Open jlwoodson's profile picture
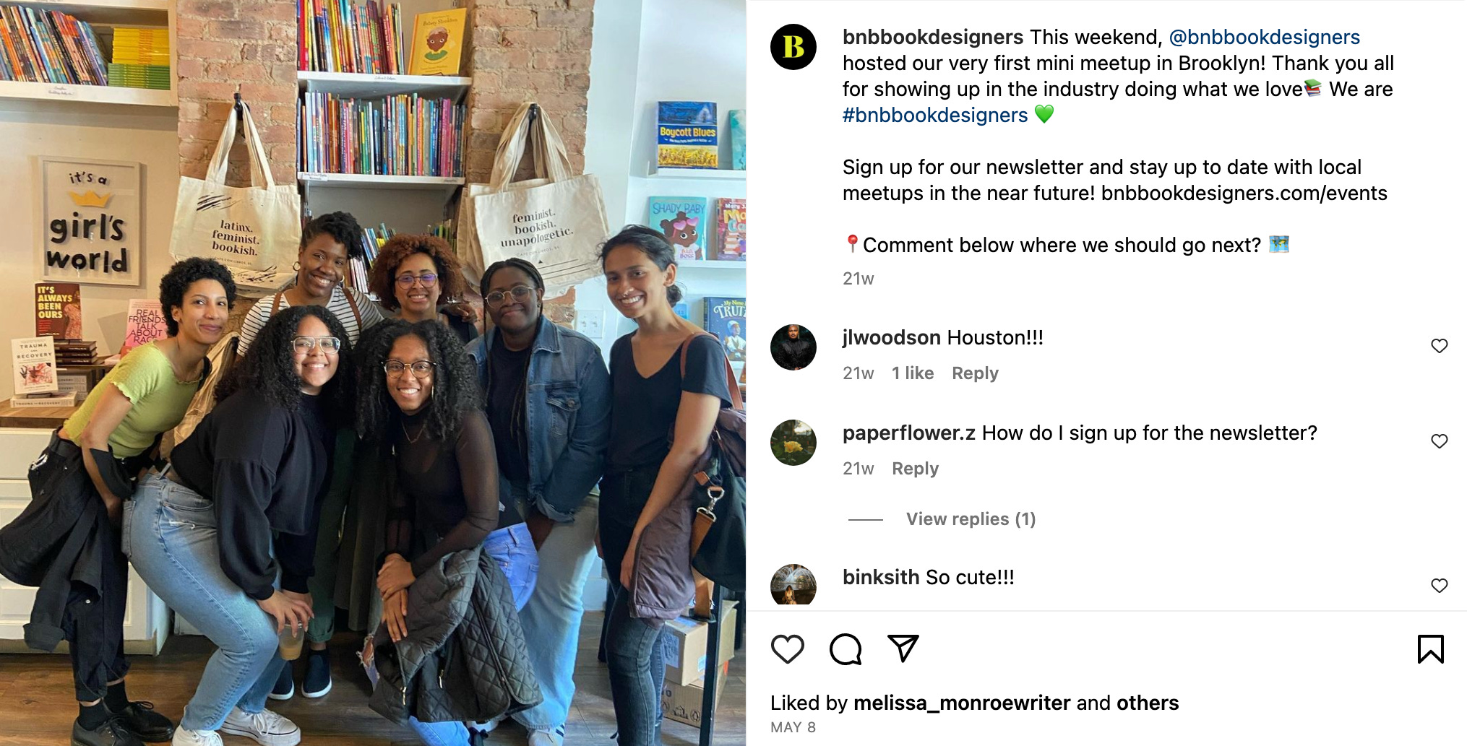The image size is (1467, 746). tap(793, 347)
